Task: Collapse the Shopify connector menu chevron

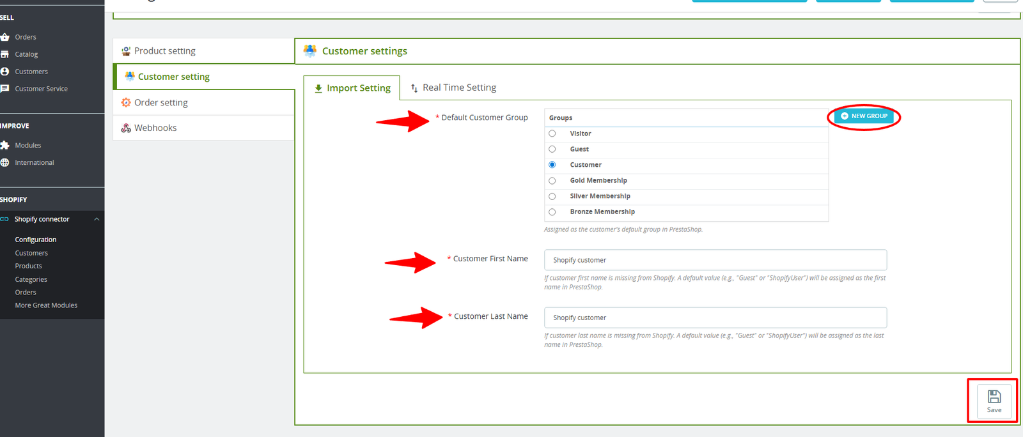Action: [x=97, y=219]
